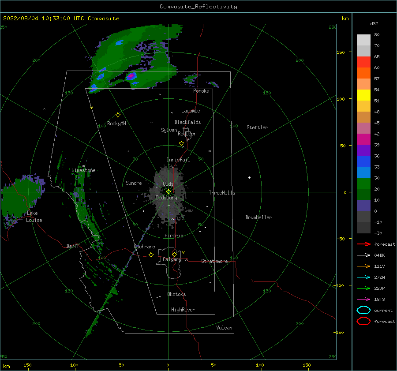Select the cyan 27ZW arrow icon
The width and height of the screenshot is (397, 371).
click(363, 277)
